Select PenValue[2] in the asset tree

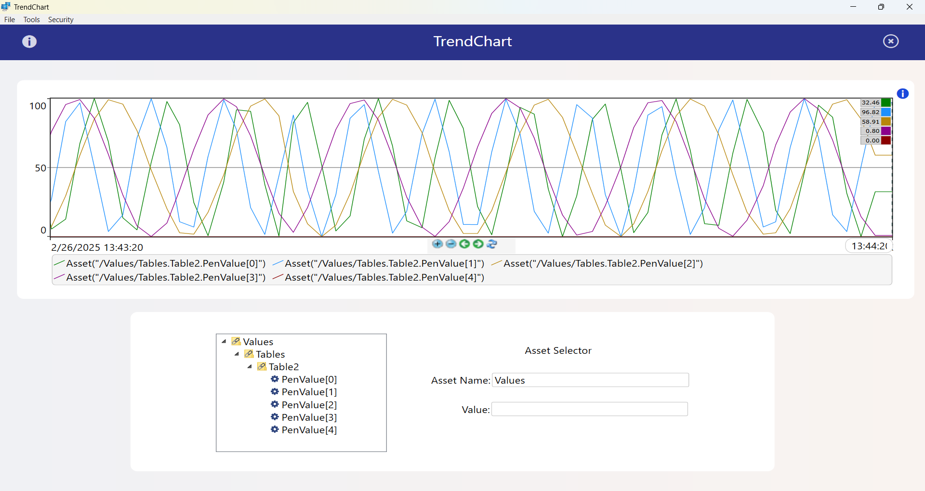[309, 405]
